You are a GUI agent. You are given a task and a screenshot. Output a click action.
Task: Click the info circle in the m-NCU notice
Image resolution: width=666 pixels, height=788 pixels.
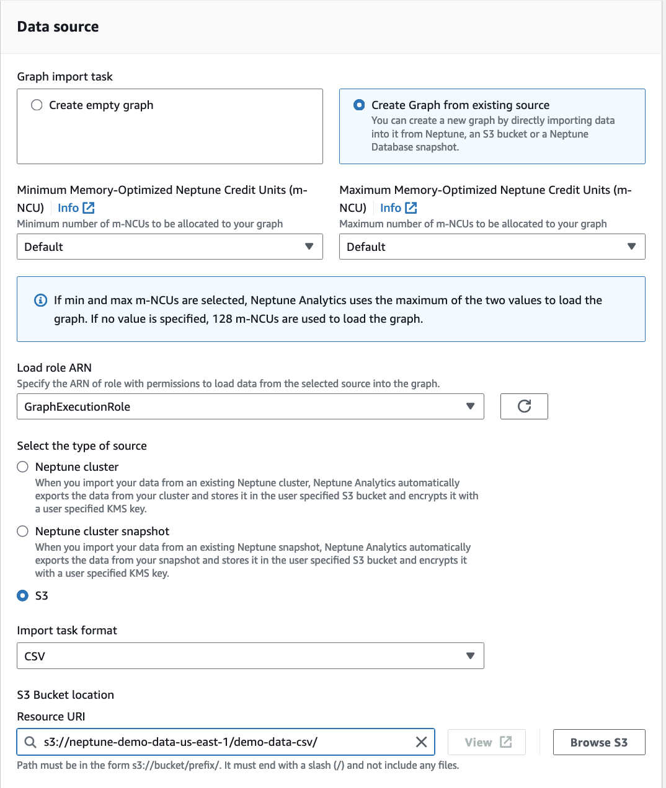pyautogui.click(x=40, y=300)
